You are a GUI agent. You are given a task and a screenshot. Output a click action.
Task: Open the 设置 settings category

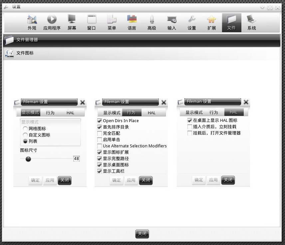pos(191,23)
